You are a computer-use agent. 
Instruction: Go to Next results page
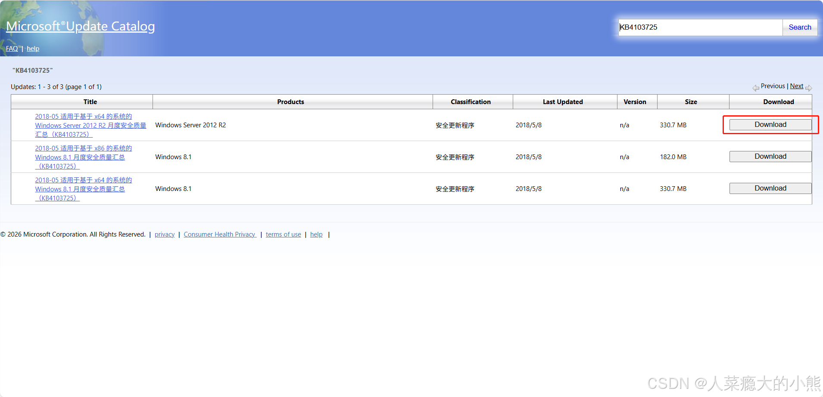(x=797, y=86)
